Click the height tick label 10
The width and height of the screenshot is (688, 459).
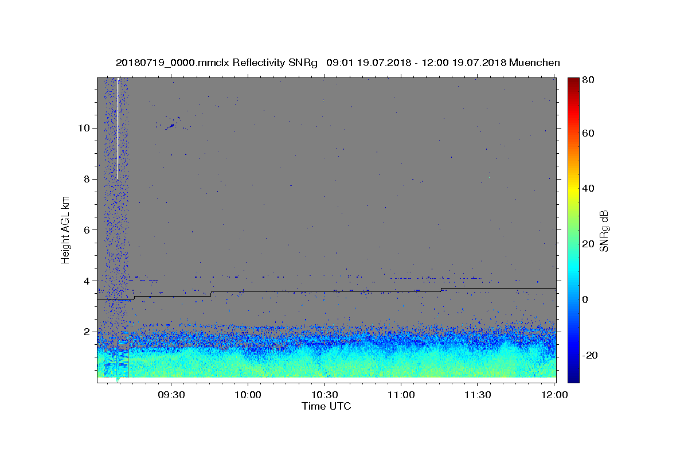85,128
